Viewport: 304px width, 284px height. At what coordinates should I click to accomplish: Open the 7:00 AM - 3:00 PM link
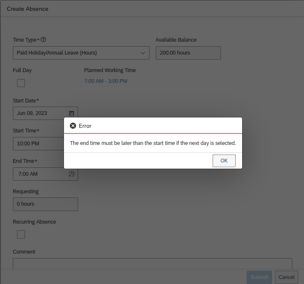[105, 81]
